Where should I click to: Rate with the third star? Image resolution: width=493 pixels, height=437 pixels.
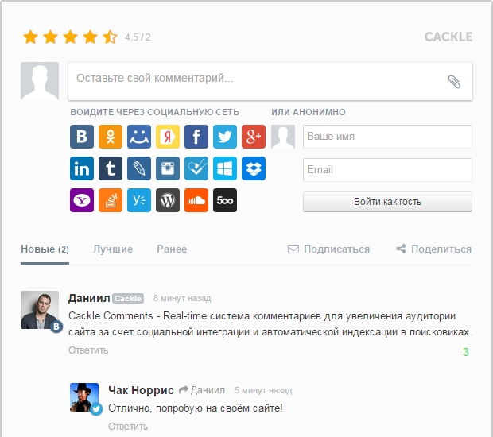[x=70, y=37]
